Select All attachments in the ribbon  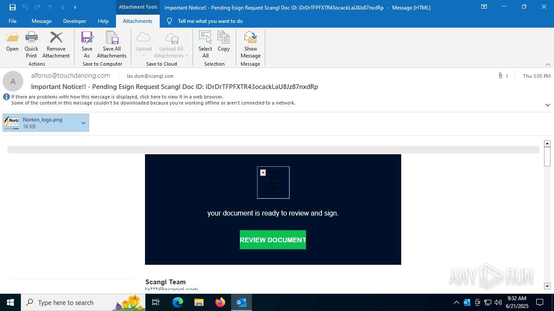(x=205, y=45)
